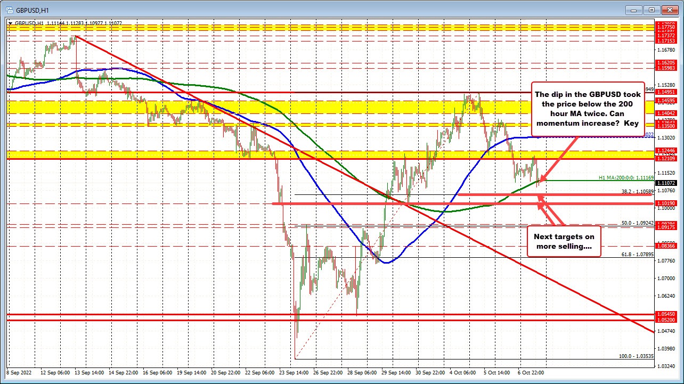Click the red 1.14951 price level tag
Image resolution: width=684 pixels, height=384 pixels.
click(666, 92)
